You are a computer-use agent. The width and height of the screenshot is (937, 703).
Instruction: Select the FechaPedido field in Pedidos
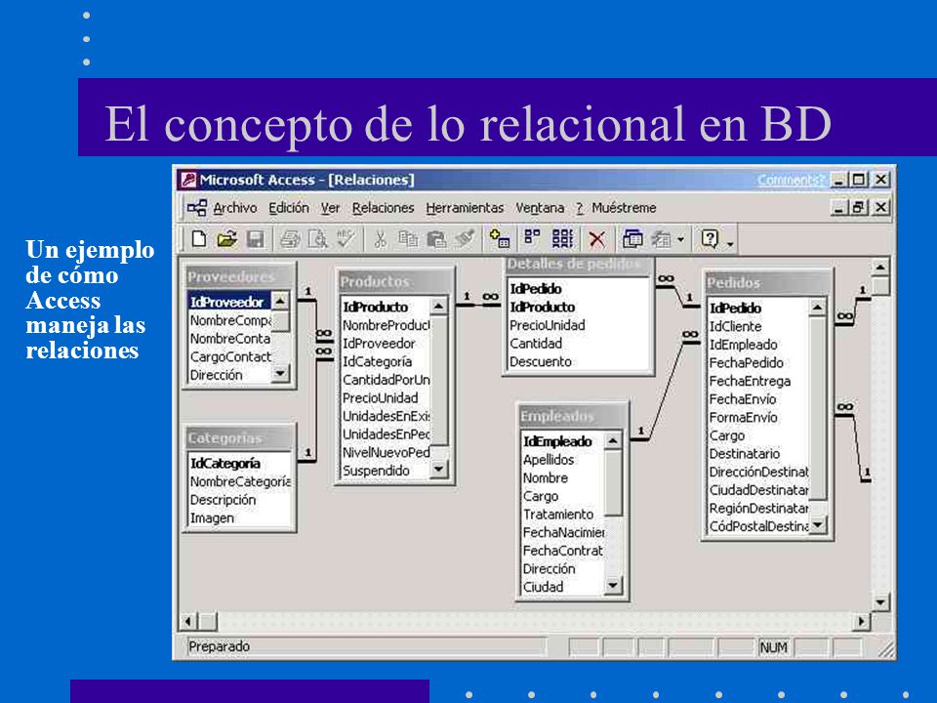(x=757, y=363)
